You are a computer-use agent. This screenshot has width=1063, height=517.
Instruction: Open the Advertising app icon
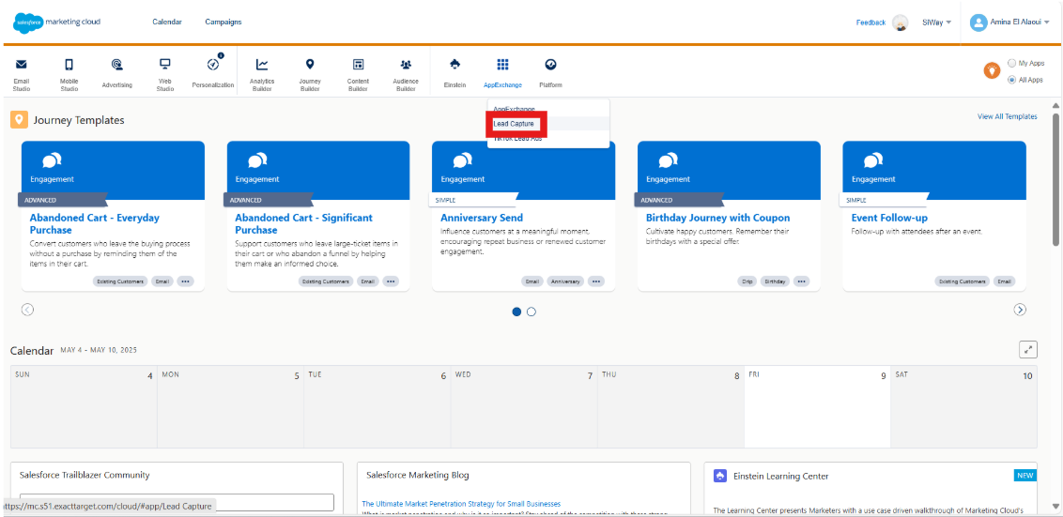(116, 65)
